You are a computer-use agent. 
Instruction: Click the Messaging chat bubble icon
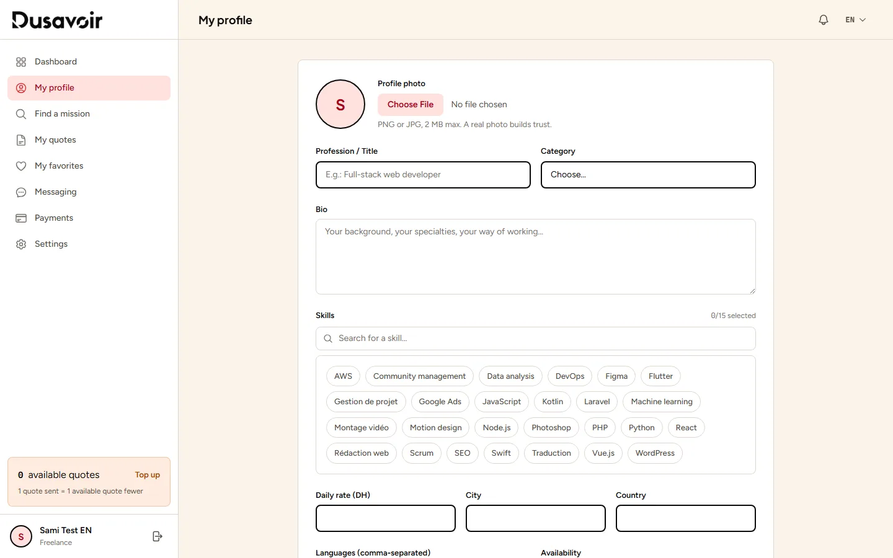[x=21, y=192]
